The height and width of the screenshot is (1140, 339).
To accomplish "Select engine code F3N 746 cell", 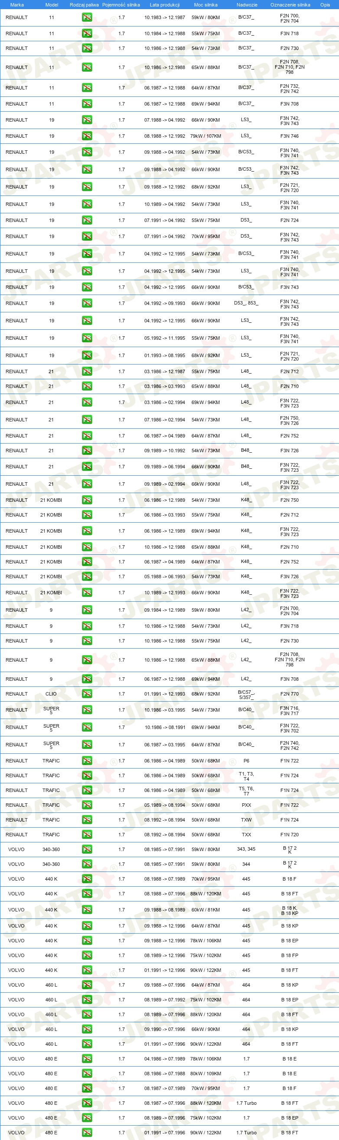I will coord(290,136).
